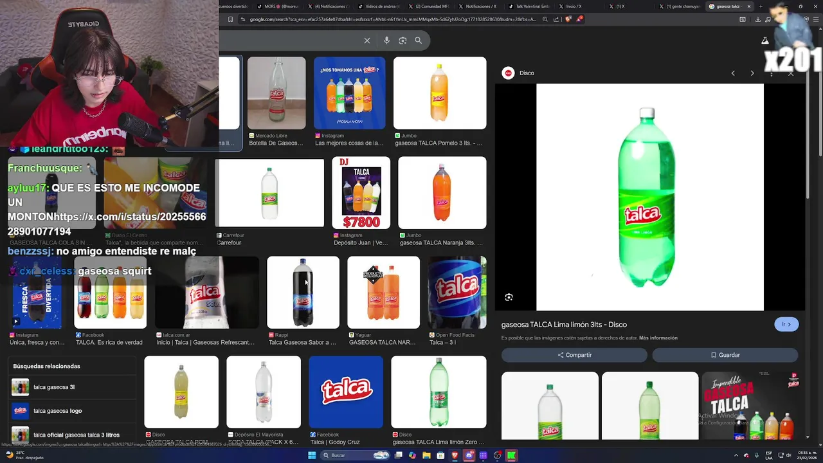Open the browser downloads icon

point(758,19)
